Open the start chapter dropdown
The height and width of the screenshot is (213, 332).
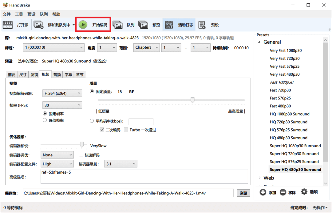pos(171,47)
